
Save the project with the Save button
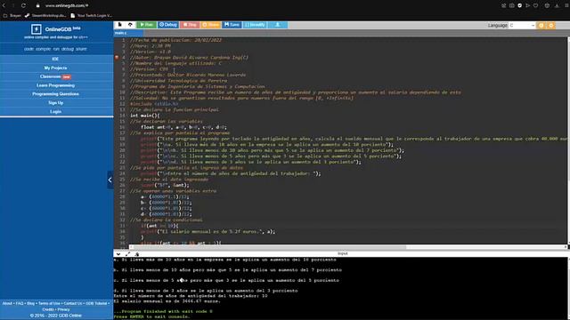(232, 25)
